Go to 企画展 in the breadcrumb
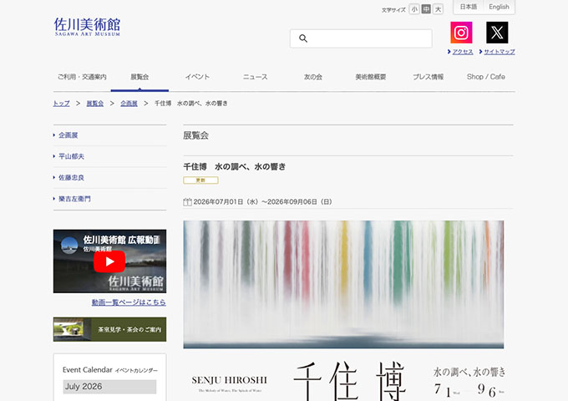The width and height of the screenshot is (568, 401). point(129,104)
